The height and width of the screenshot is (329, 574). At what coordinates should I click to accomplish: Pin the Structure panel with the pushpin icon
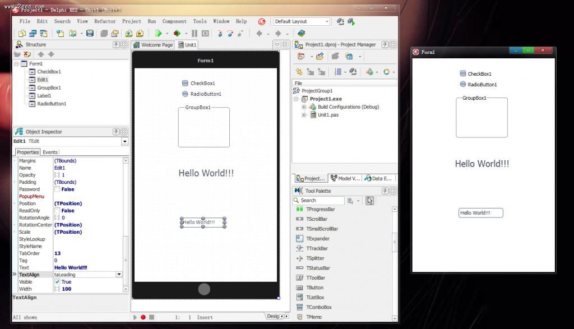[x=116, y=44]
